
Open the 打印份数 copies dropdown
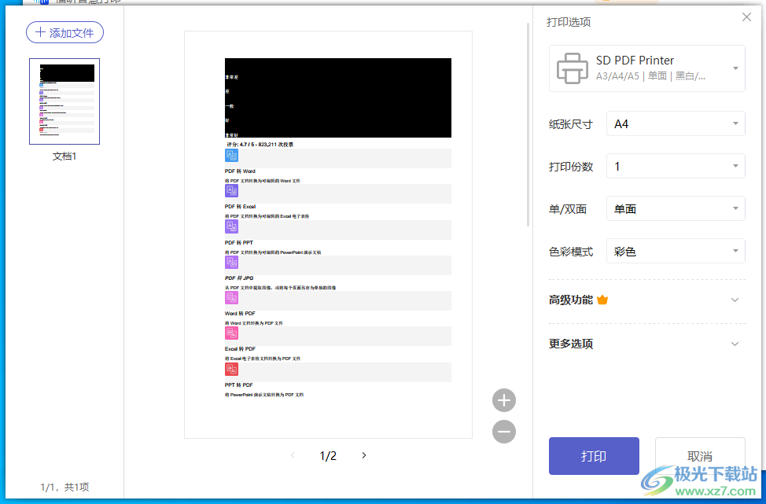point(676,166)
